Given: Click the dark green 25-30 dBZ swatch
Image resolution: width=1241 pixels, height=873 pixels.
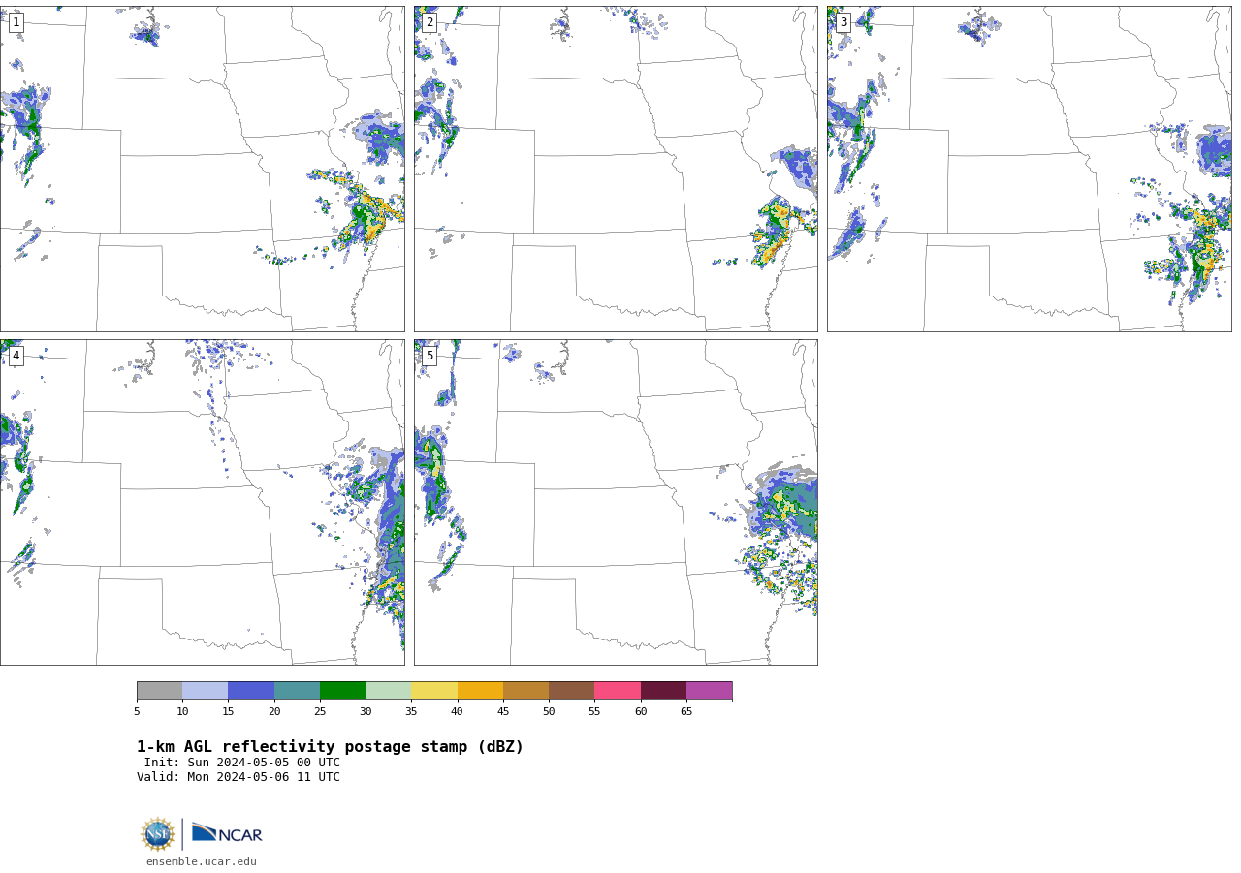Looking at the screenshot, I should click(342, 690).
